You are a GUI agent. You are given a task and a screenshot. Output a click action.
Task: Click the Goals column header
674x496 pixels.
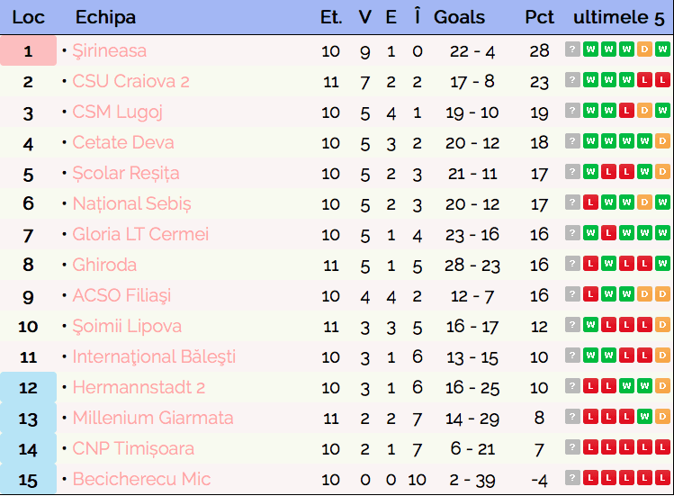coord(459,17)
